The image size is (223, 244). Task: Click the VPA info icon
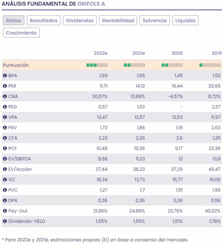pos(5,117)
